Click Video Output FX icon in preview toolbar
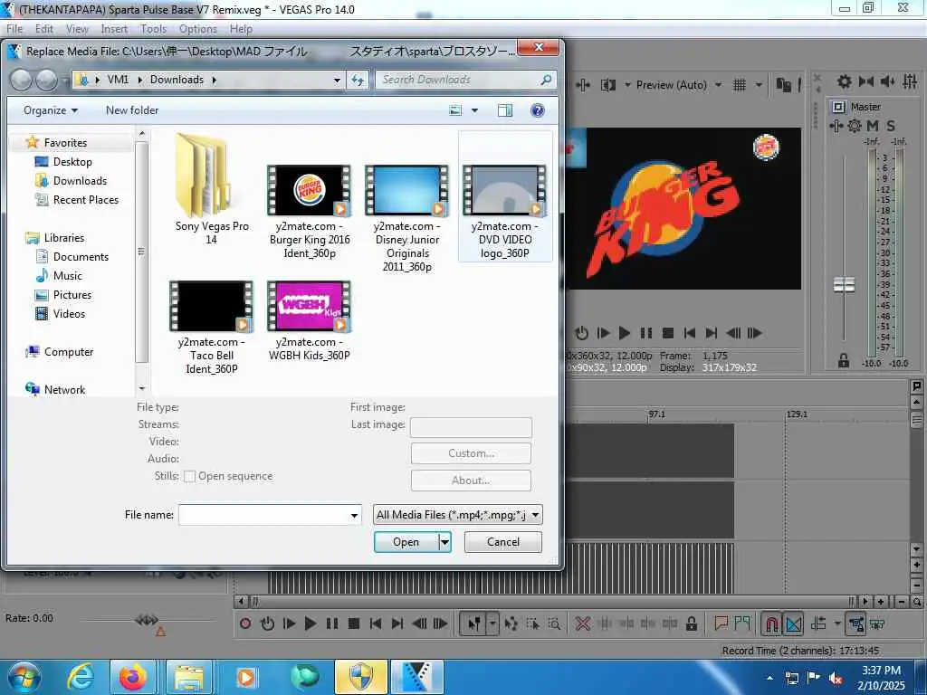This screenshot has height=695, width=927. point(583,85)
